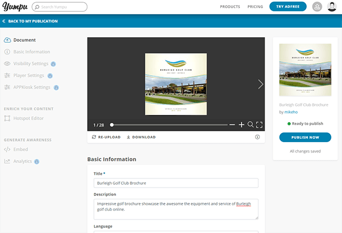Click the Document cloud upload icon

pos(7,40)
